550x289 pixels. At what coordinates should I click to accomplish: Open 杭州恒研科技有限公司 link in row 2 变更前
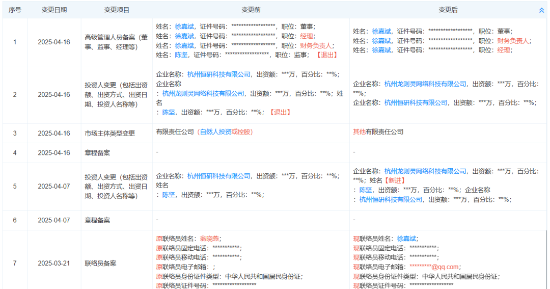click(219, 74)
